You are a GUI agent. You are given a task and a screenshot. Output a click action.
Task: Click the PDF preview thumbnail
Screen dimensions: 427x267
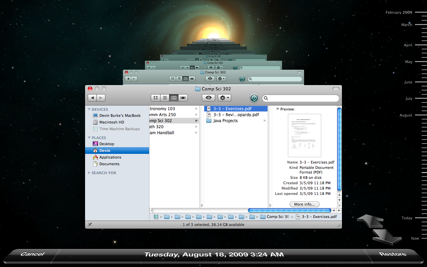(305, 136)
